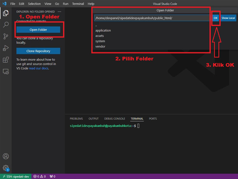Click the terminal prompt line
Image resolution: width=238 pixels, height=179 pixels.
point(104,126)
